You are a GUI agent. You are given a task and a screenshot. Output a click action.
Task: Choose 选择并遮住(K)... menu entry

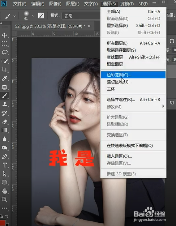tap(133, 99)
